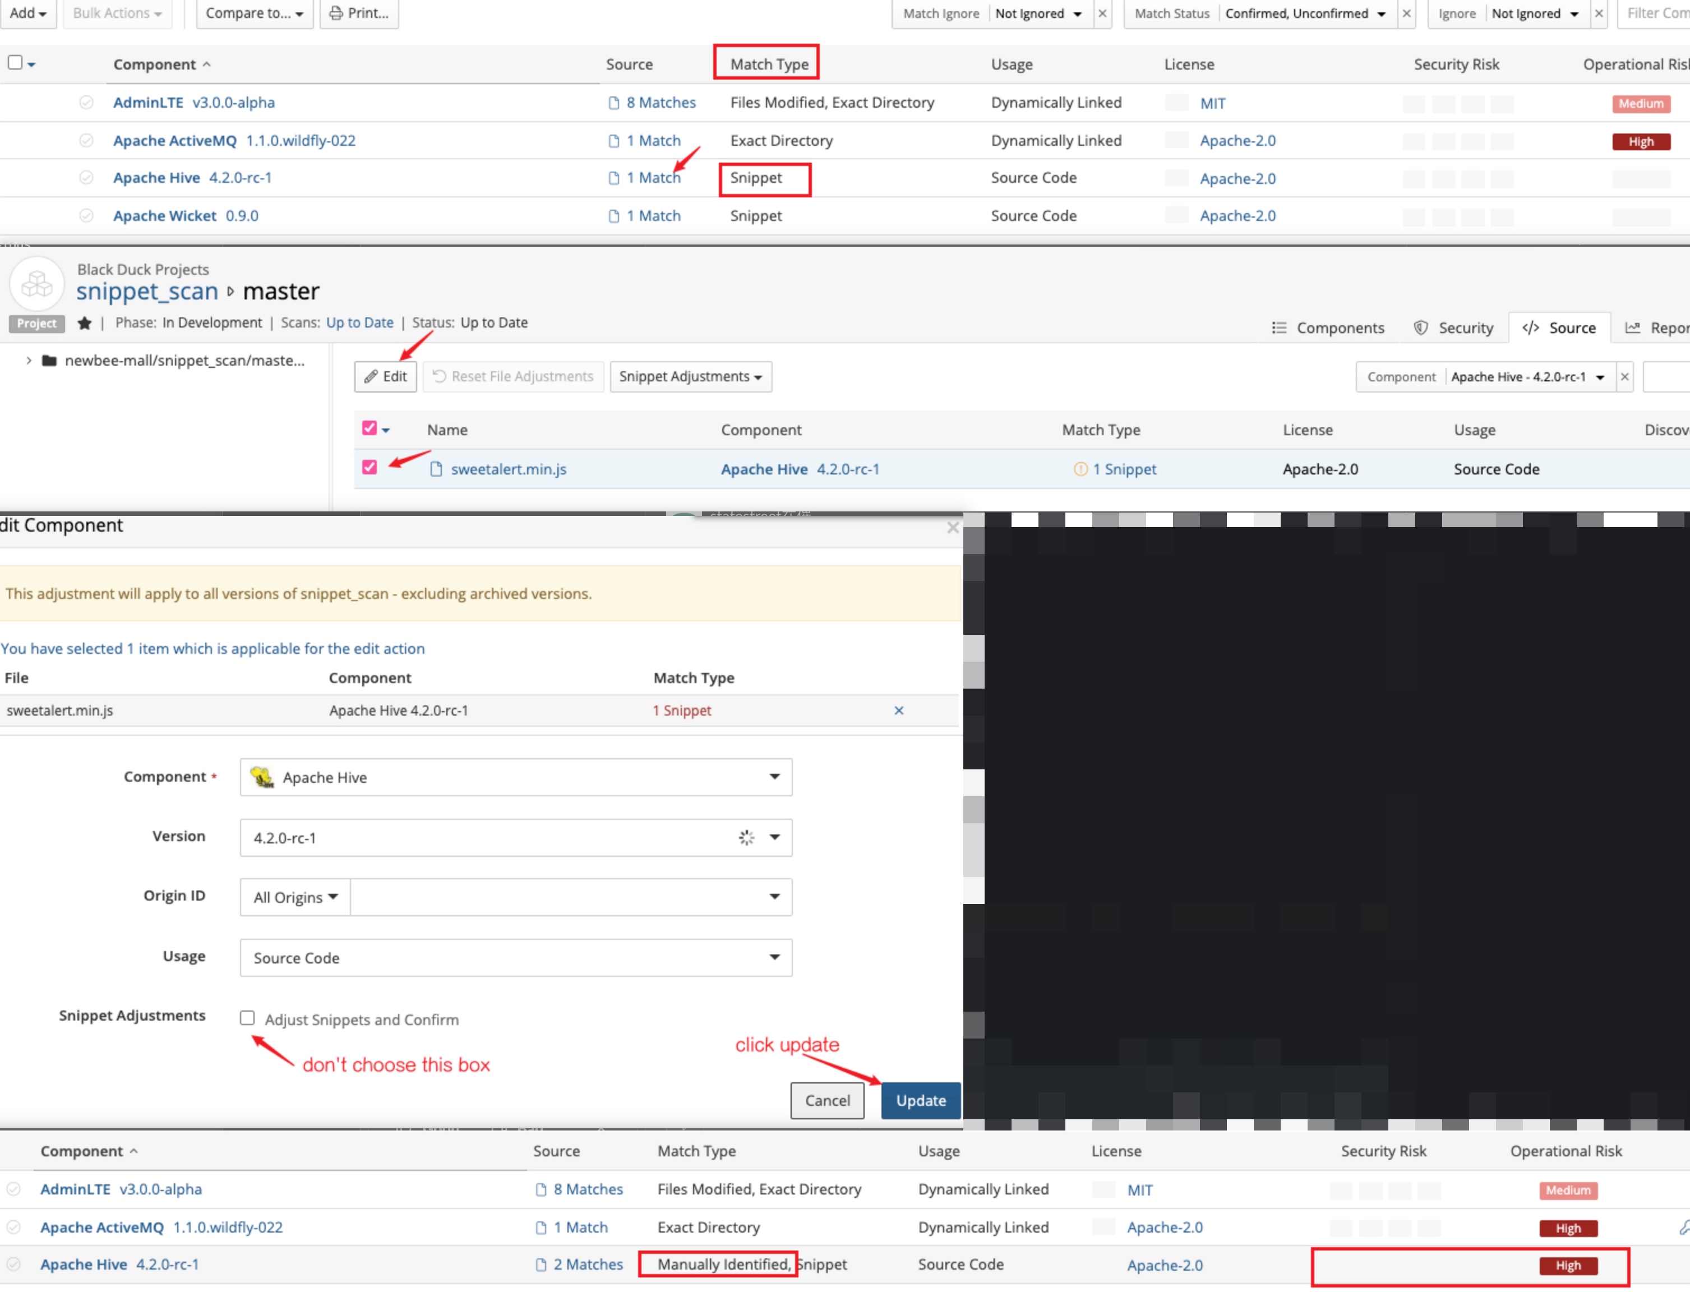Open the Report chart icon

(1633, 327)
